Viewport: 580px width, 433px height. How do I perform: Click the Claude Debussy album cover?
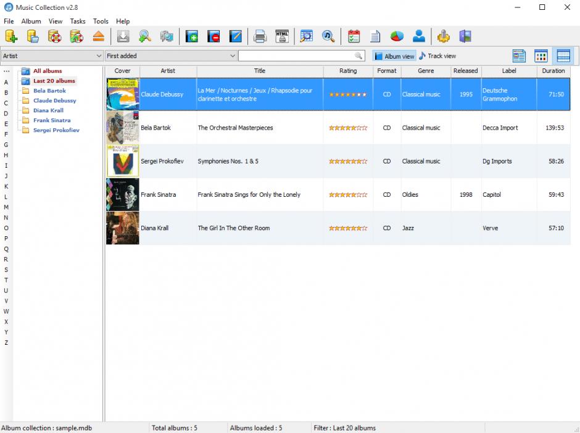pos(123,94)
